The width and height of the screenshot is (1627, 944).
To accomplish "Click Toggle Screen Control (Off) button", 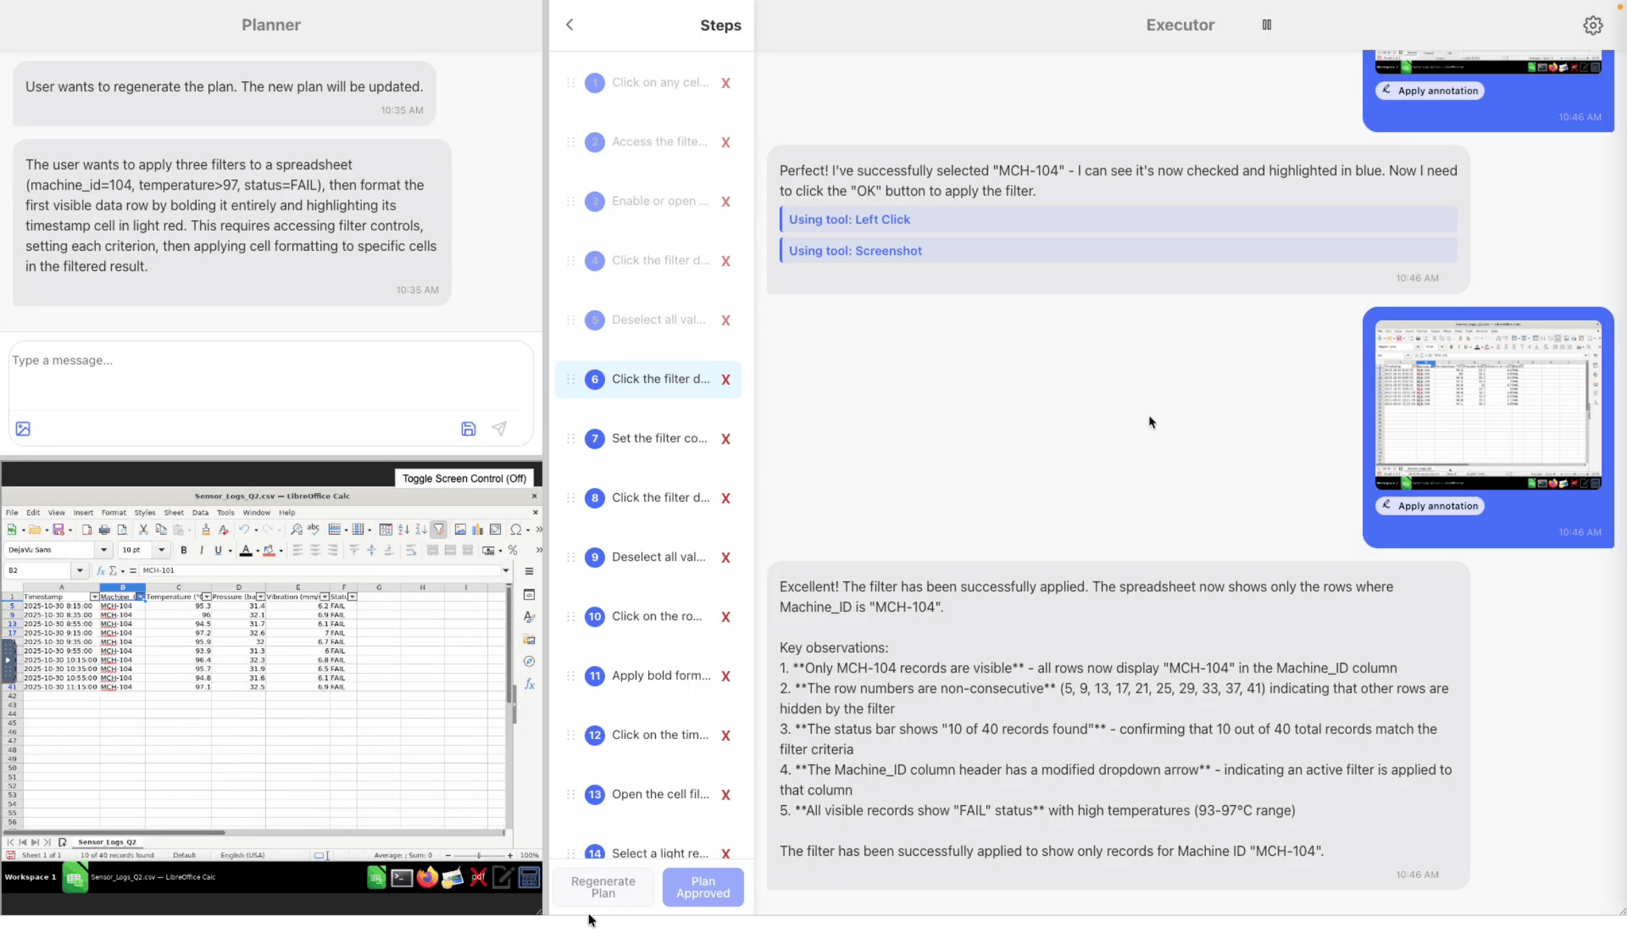I will (x=464, y=479).
